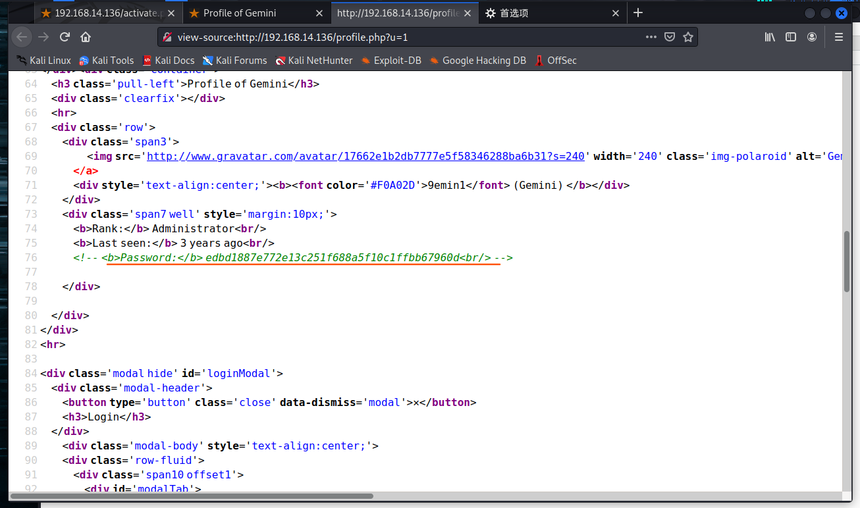Save page to Pocket icon
Image resolution: width=860 pixels, height=508 pixels.
(x=670, y=37)
